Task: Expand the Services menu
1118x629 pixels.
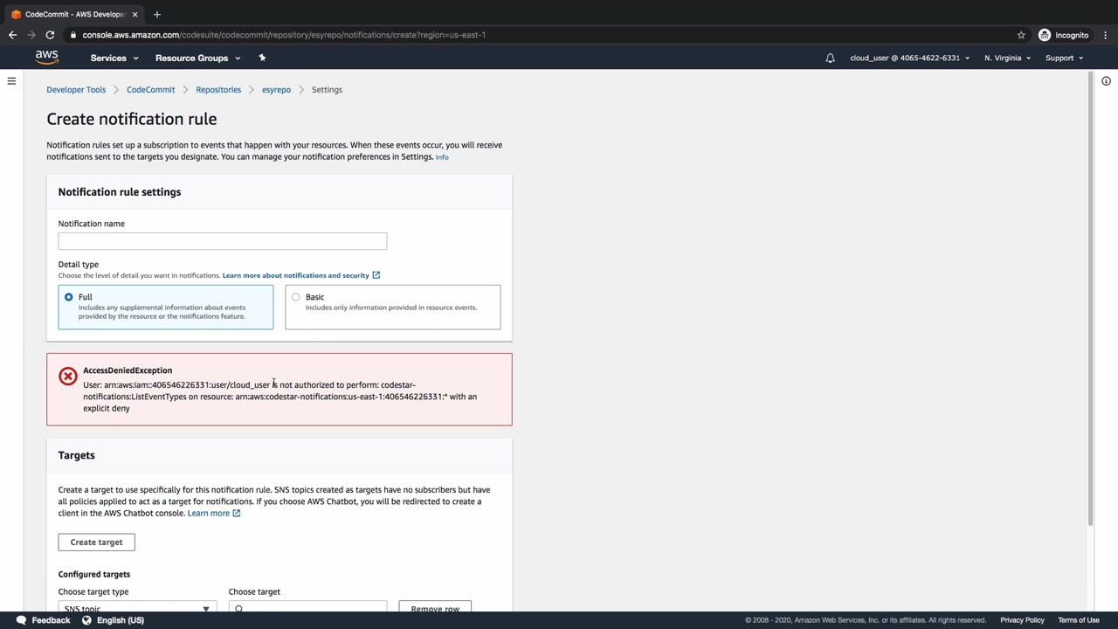Action: pos(114,58)
